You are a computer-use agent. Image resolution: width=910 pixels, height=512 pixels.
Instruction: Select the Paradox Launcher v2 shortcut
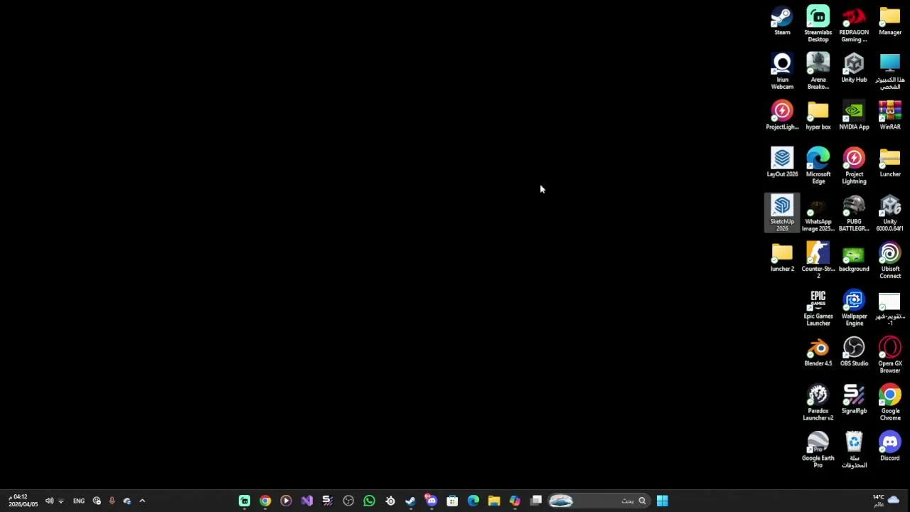point(818,402)
